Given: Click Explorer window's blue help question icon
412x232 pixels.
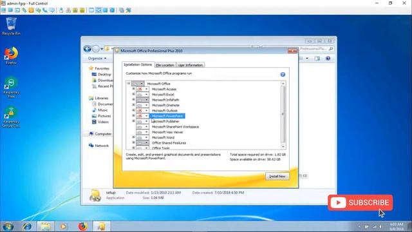Looking at the screenshot, I should pos(328,59).
